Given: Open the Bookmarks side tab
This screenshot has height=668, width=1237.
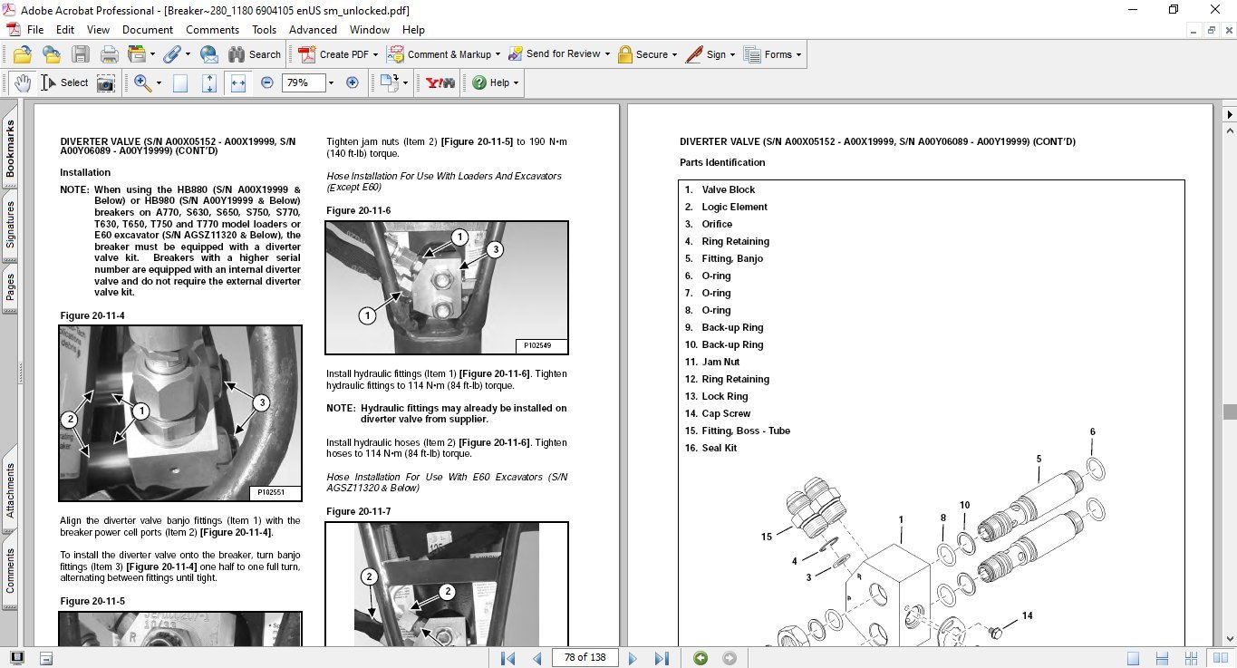Looking at the screenshot, I should click(x=10, y=150).
